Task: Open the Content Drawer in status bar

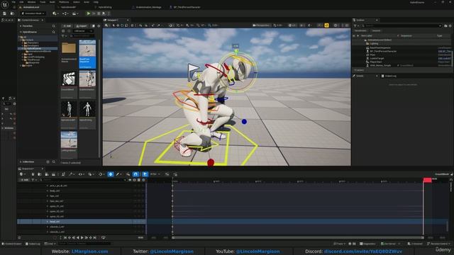Action: click(12, 244)
